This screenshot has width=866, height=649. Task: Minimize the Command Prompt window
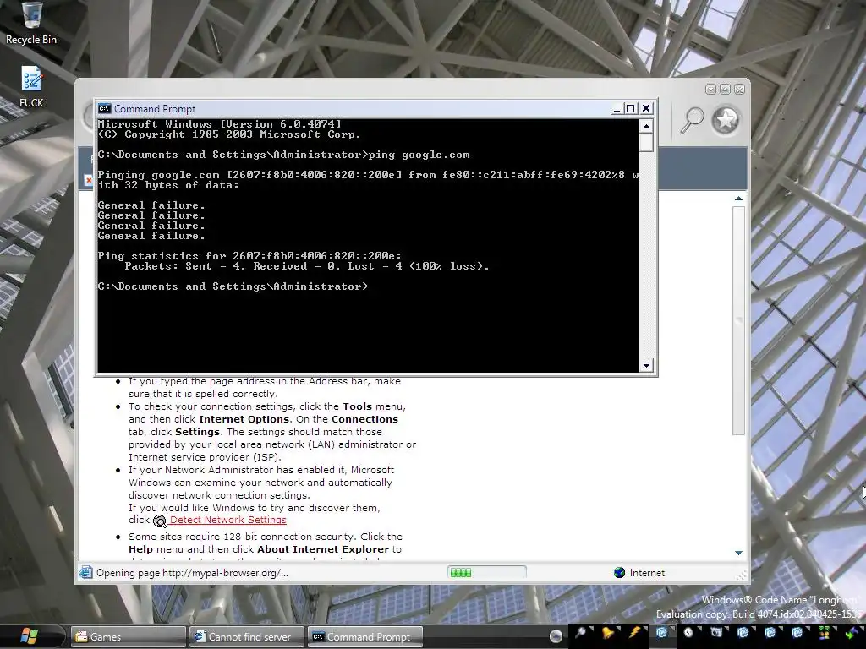(x=617, y=109)
